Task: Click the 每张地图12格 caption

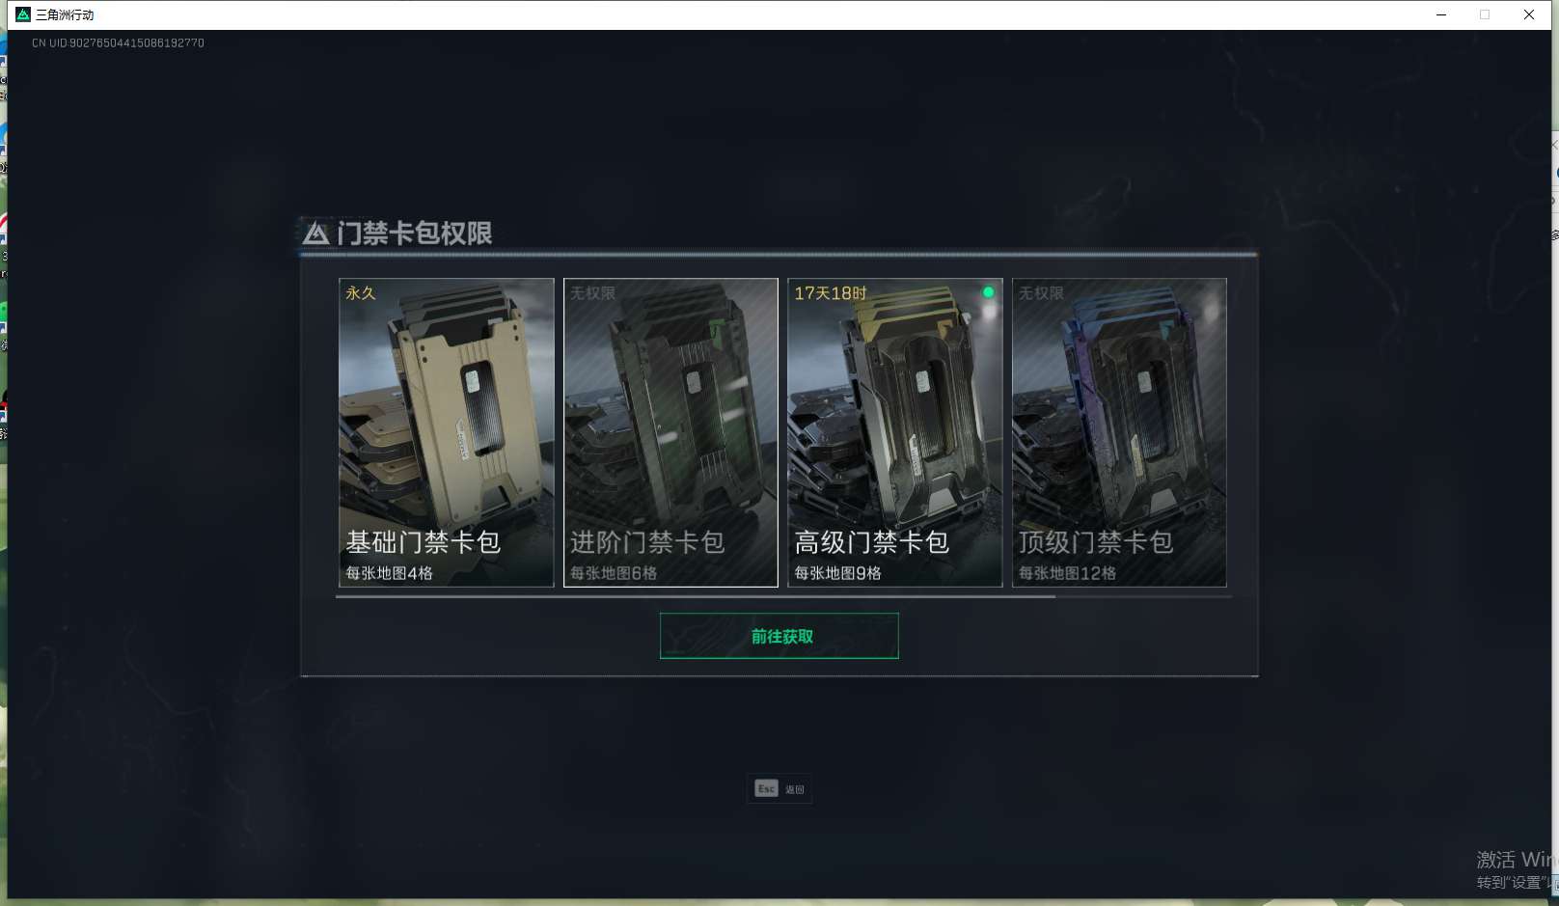Action: click(x=1068, y=573)
